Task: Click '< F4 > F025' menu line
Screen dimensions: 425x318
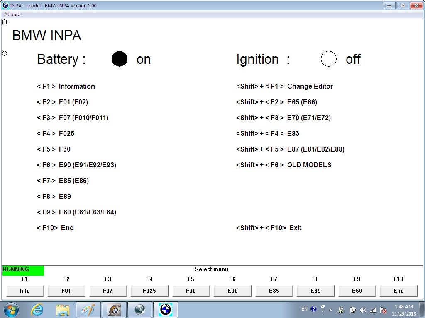Action: coord(56,133)
